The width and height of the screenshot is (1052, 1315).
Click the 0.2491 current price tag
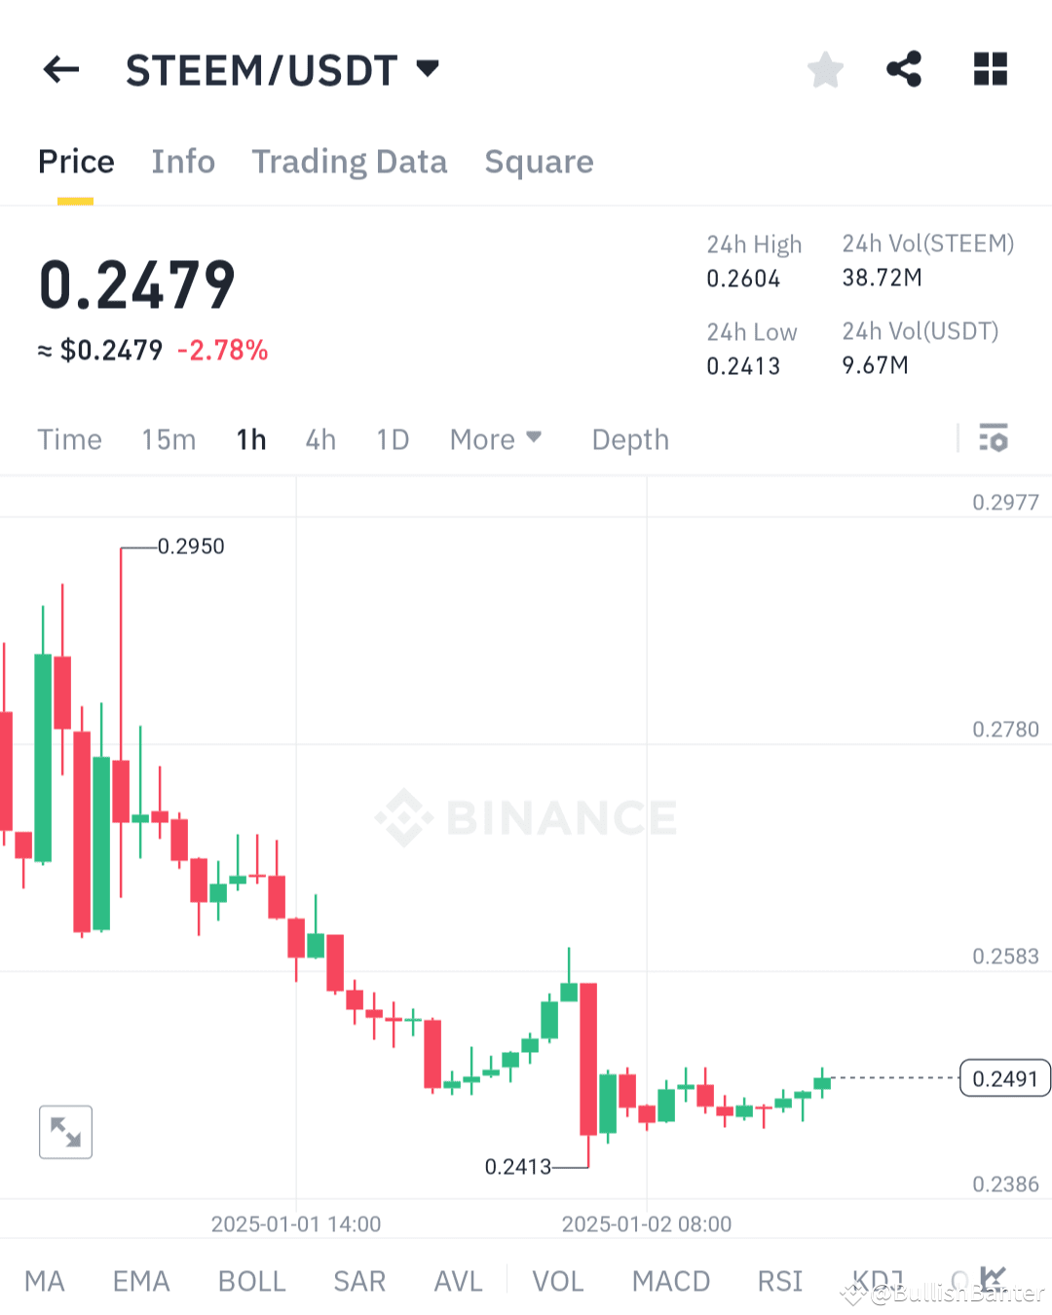(x=1004, y=1078)
